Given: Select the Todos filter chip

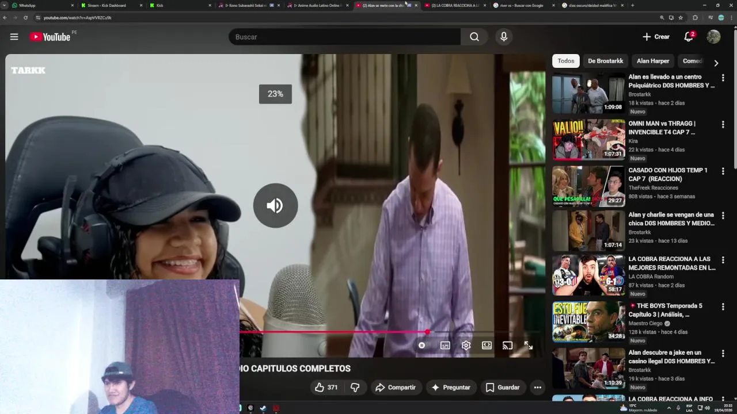Looking at the screenshot, I should click(566, 61).
